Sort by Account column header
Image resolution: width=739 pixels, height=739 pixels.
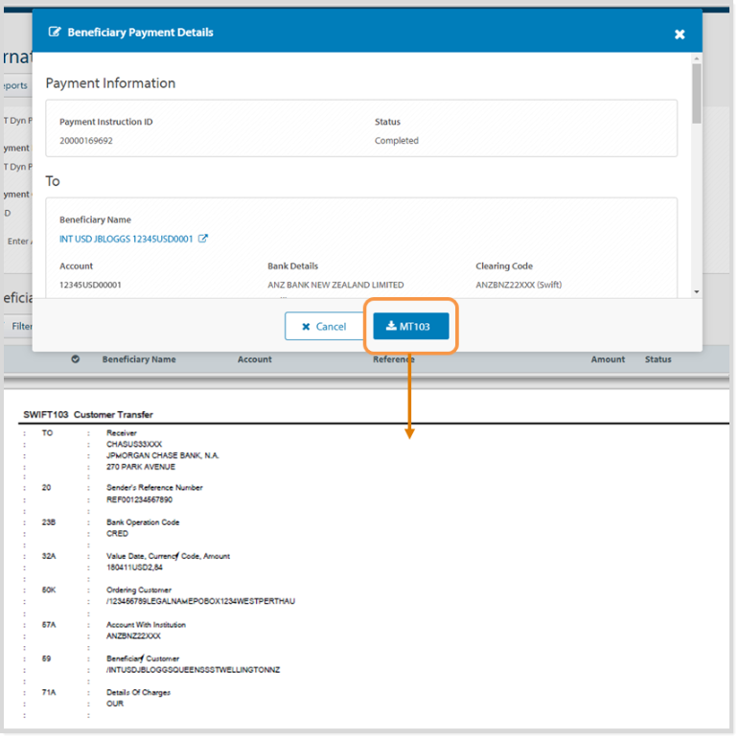point(254,360)
